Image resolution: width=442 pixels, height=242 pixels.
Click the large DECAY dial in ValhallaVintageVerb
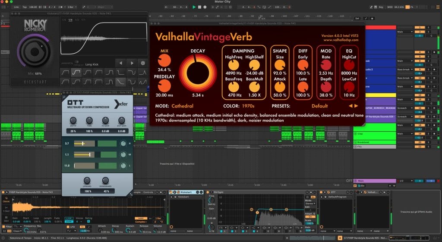[x=198, y=73]
